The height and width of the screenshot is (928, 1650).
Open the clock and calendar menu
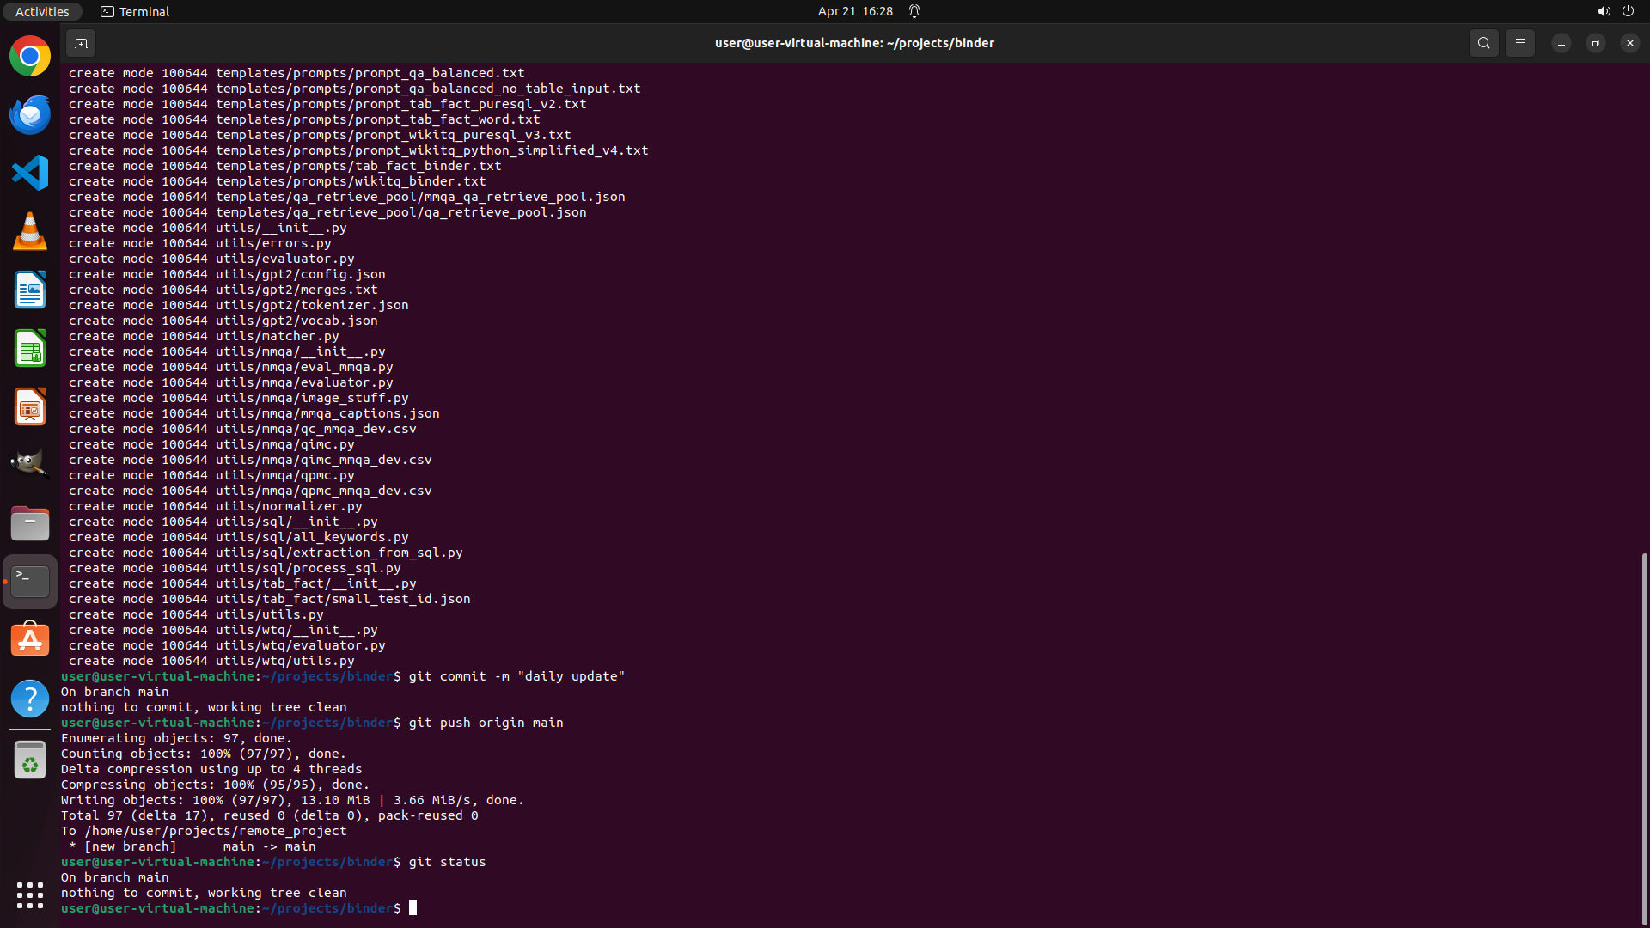point(854,11)
